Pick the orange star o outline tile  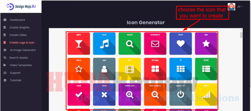pyautogui.click(x=79, y=69)
